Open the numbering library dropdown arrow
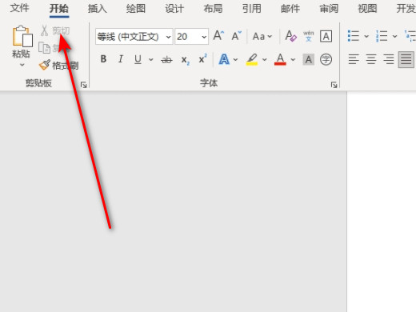 tap(395, 36)
